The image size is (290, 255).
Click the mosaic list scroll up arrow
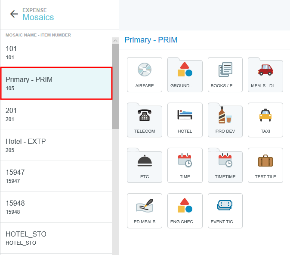pos(115,41)
